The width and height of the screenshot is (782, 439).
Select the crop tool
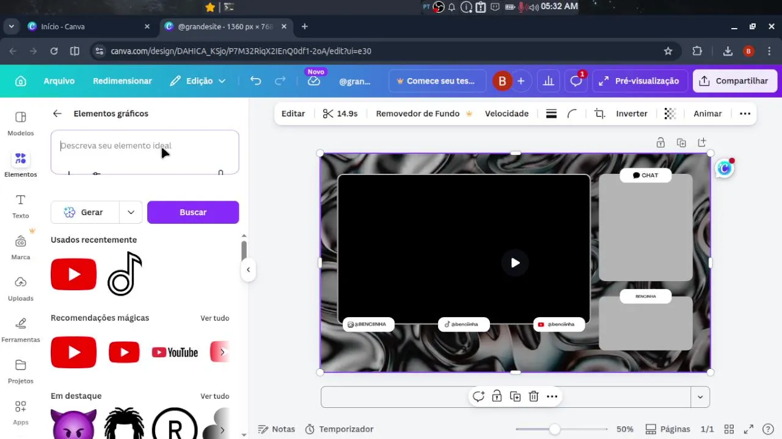[x=599, y=113]
